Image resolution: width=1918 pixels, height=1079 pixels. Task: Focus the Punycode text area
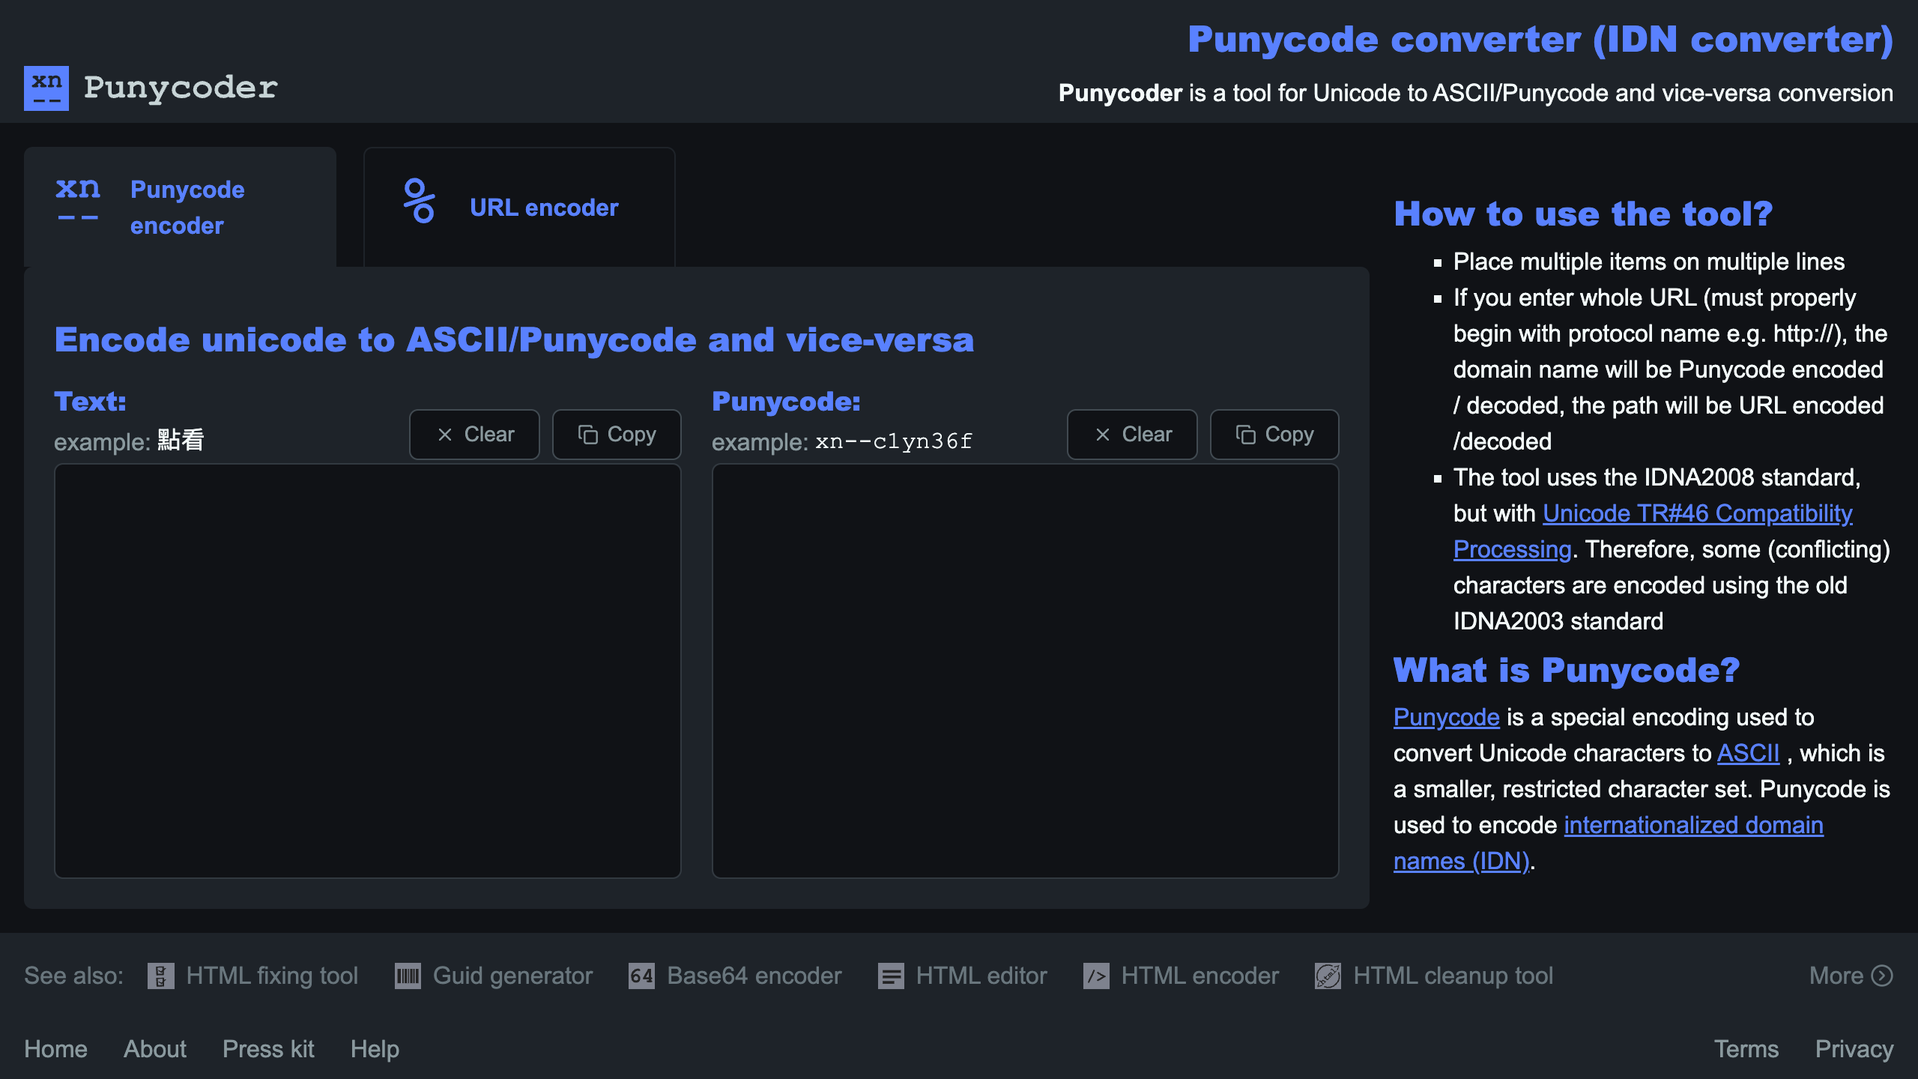(1025, 671)
